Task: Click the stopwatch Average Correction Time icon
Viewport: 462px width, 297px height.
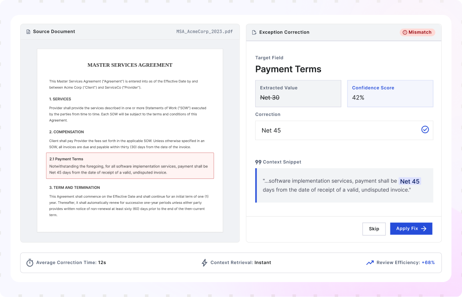Action: [x=30, y=263]
